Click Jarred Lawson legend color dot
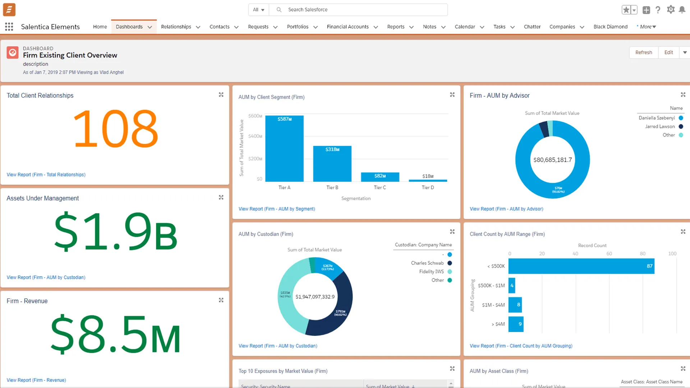This screenshot has width=690, height=388. 681,126
